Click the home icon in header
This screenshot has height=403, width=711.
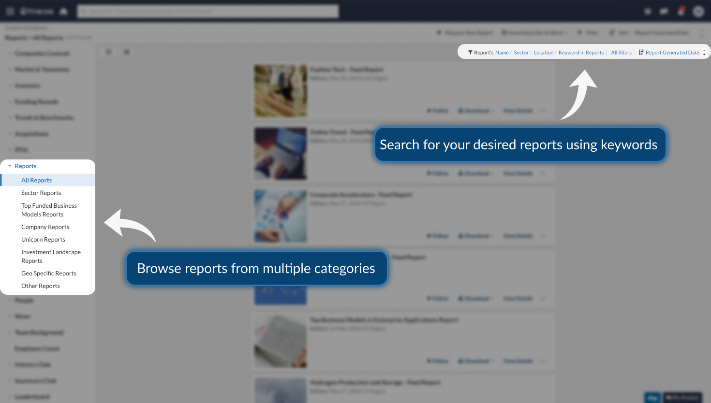click(63, 11)
